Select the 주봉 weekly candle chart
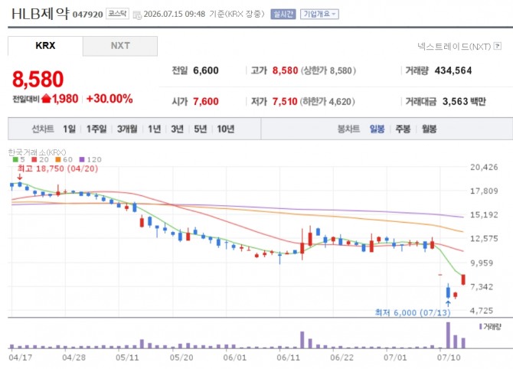The image size is (513, 369). click(403, 129)
